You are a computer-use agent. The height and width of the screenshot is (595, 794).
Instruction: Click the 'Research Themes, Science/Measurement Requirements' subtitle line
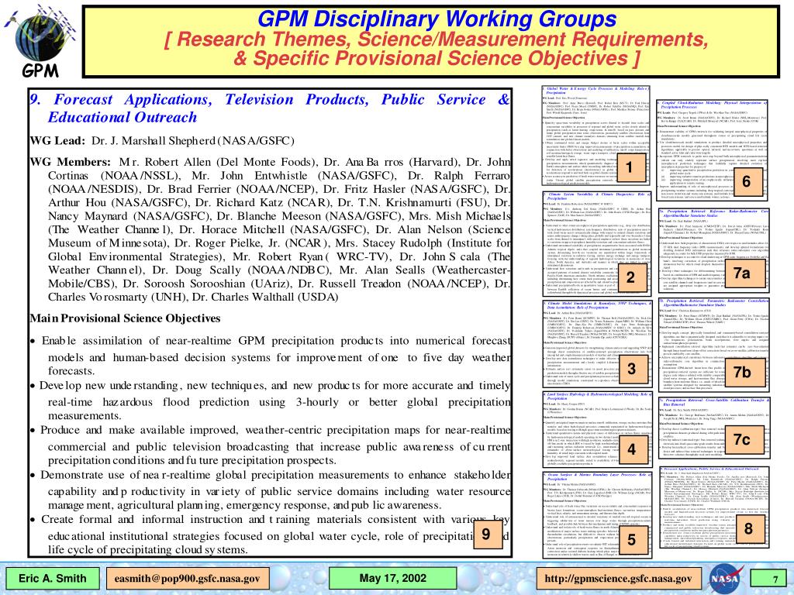(437, 39)
